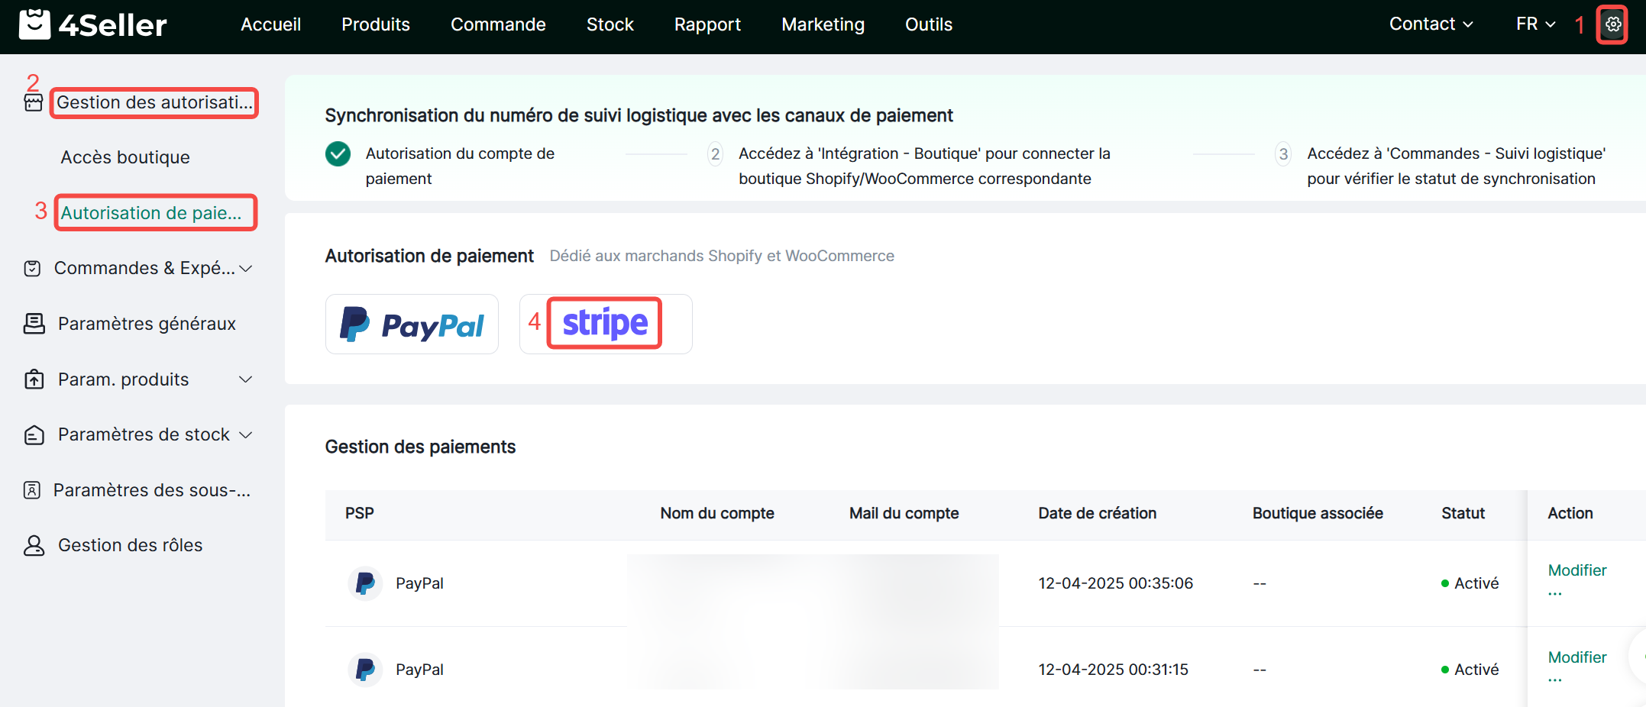Screen dimensions: 1646x707
Task: Select the Stripe payment logo
Action: pos(605,324)
